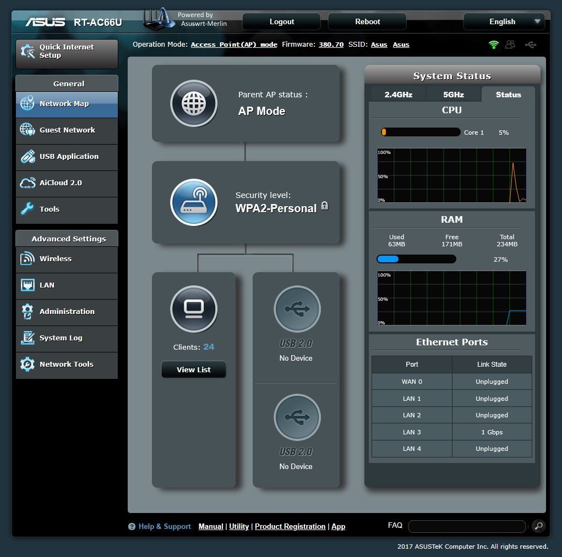Image resolution: width=562 pixels, height=557 pixels.
Task: Click the upper USB 2.0 port icon
Action: point(297,309)
